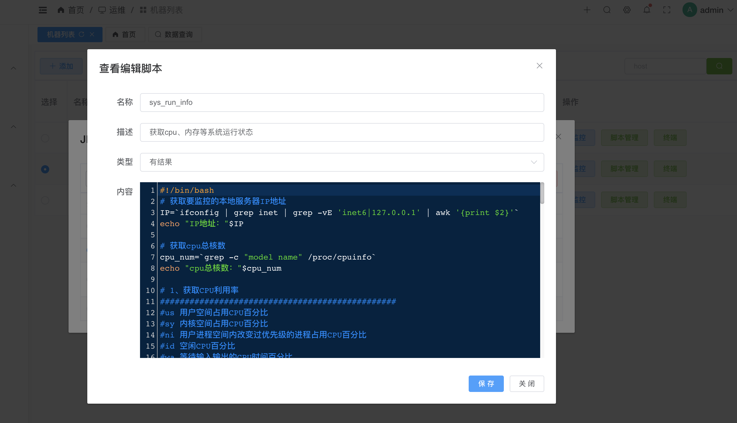Collapse the first sidebar menu chevron
The image size is (737, 423).
coord(13,68)
